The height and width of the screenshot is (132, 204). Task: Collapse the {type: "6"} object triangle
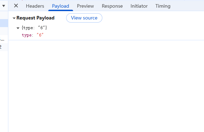pyautogui.click(x=18, y=28)
